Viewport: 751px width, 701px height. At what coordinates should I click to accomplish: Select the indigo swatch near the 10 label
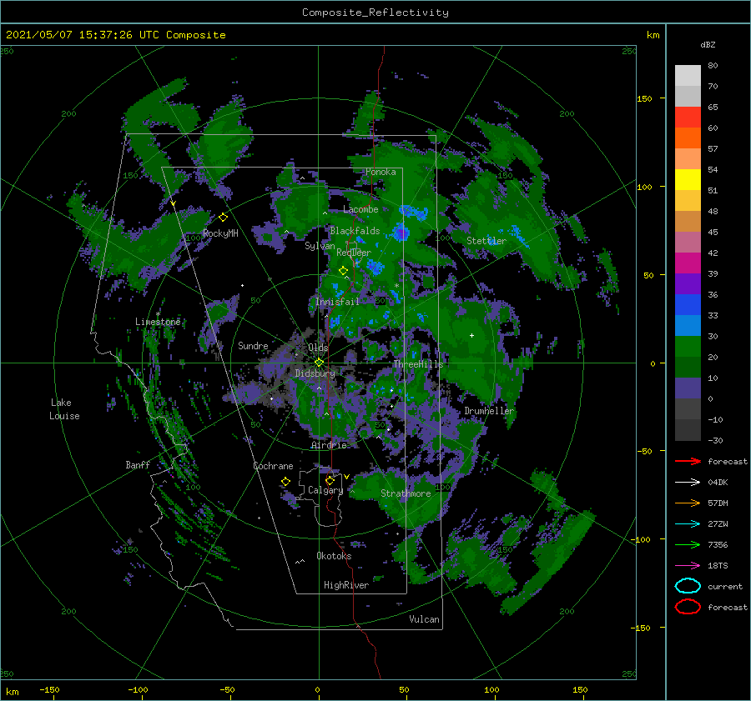click(688, 388)
